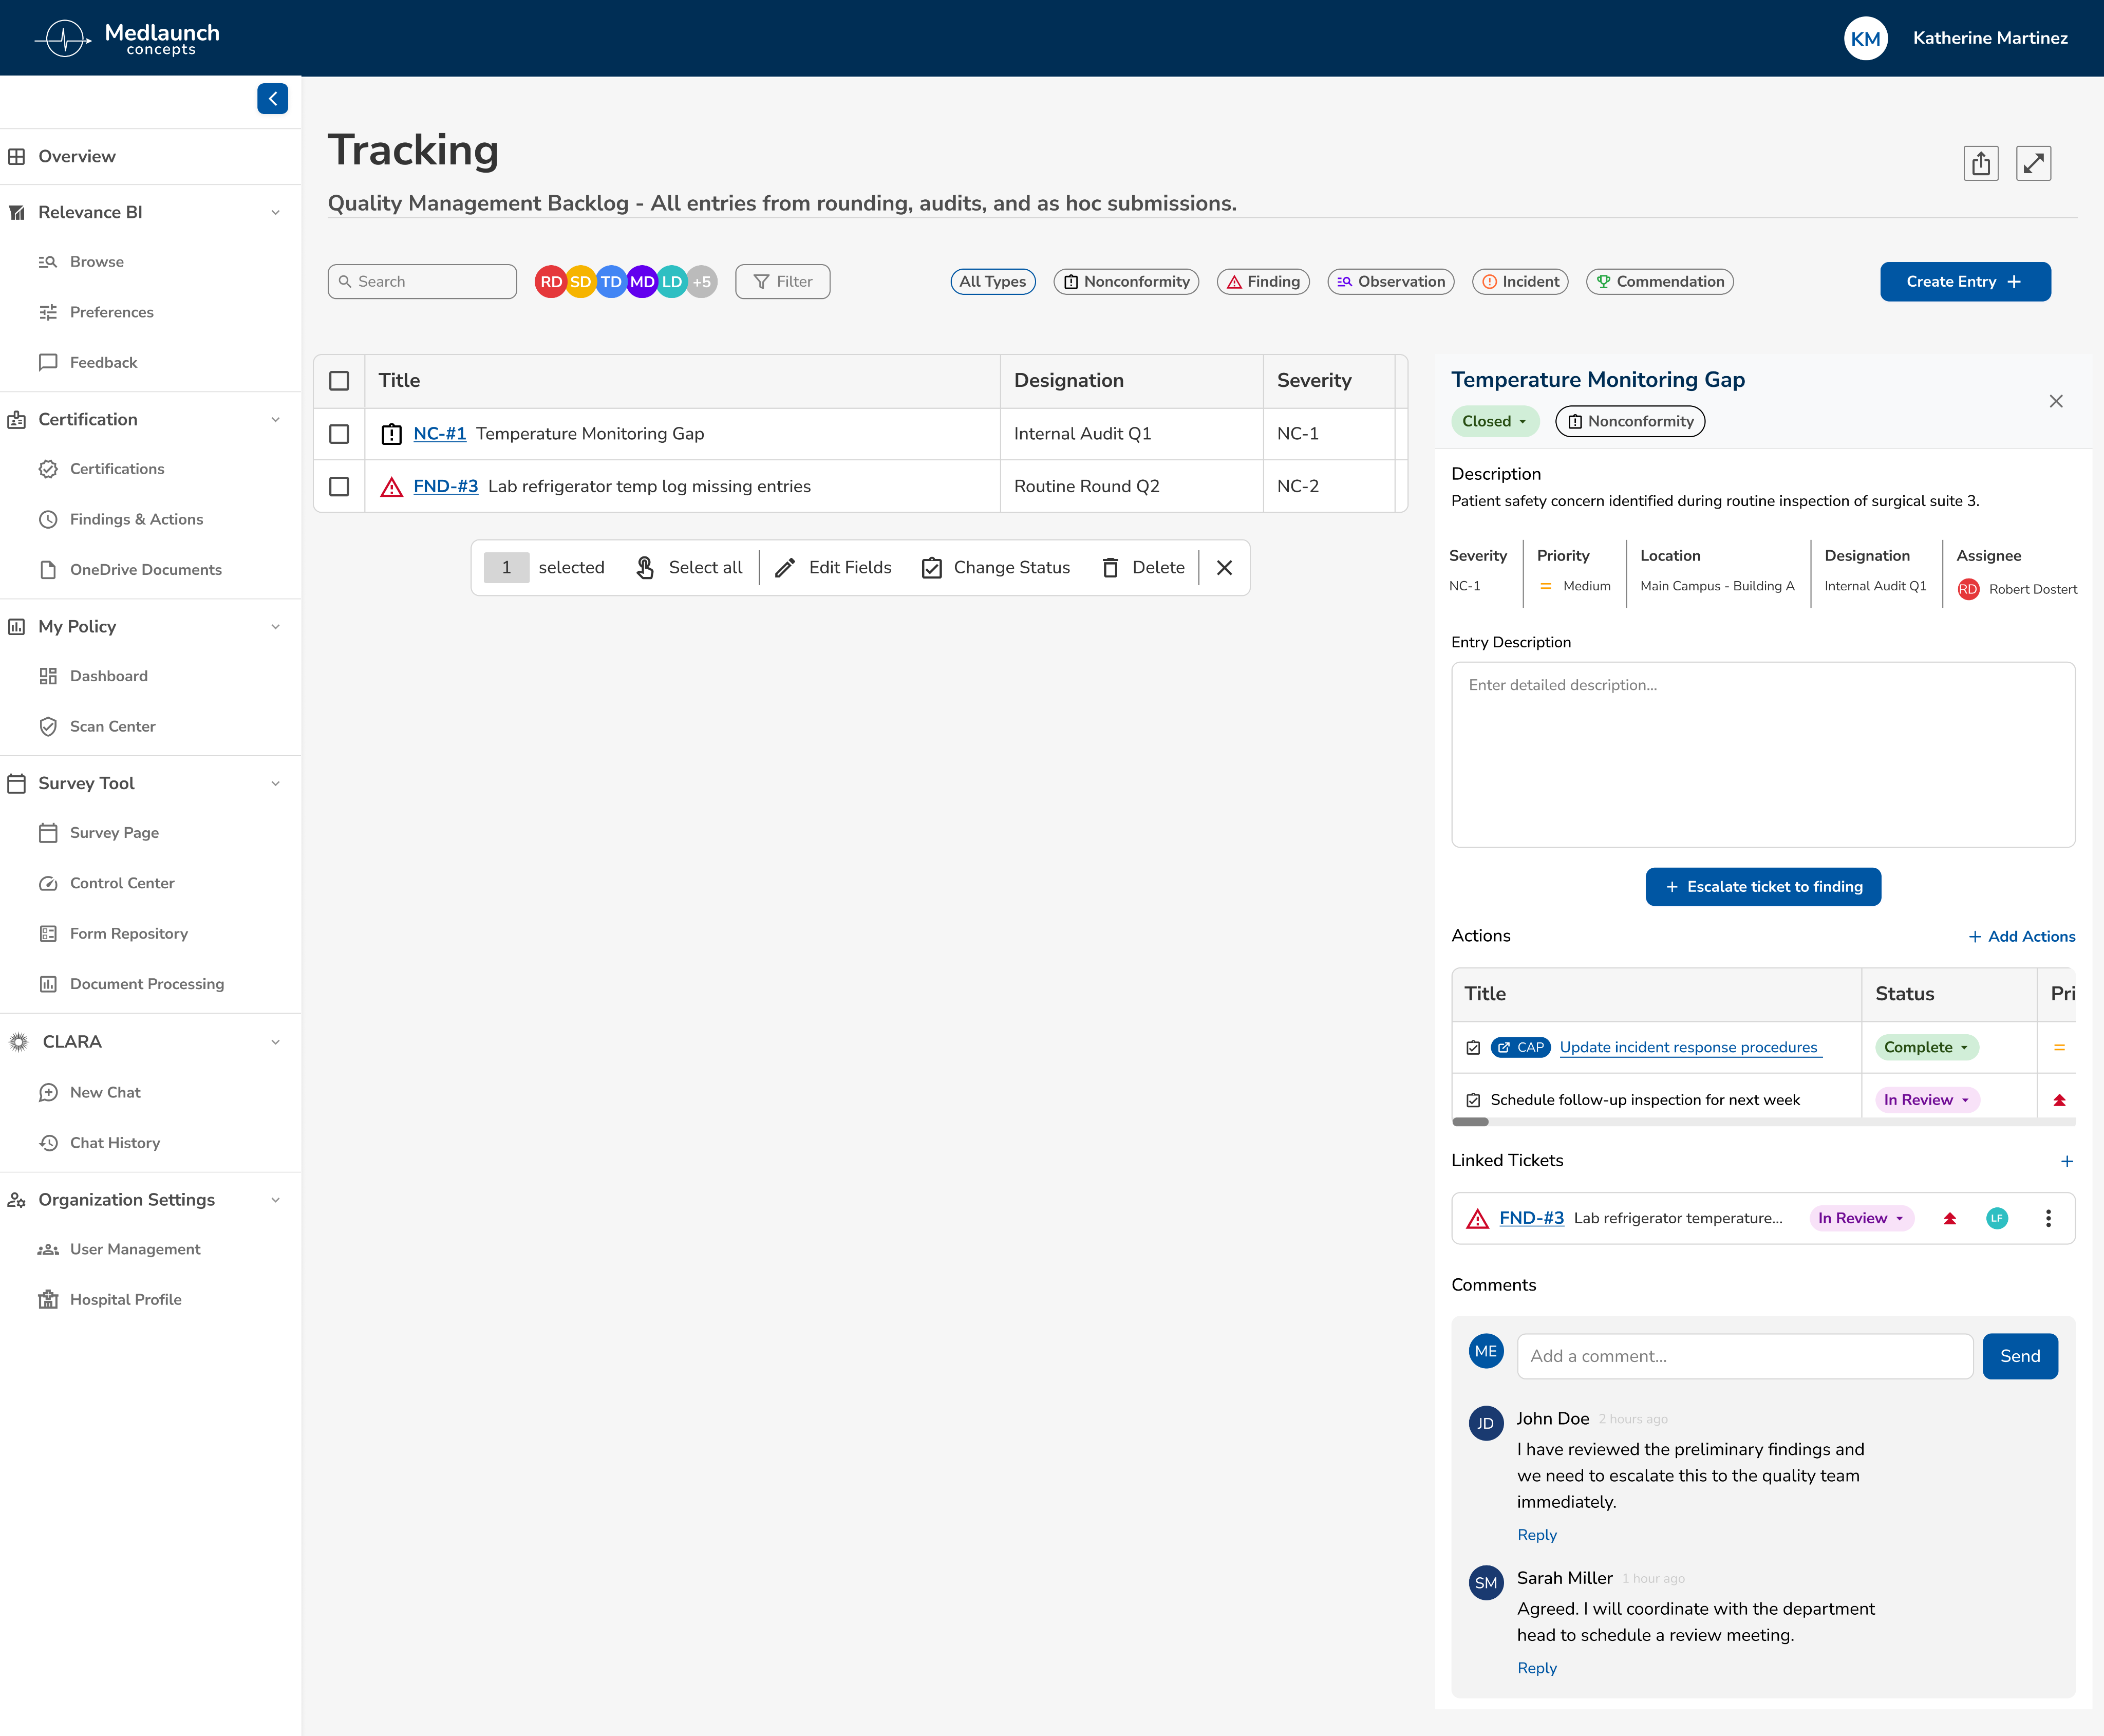Screen dimensions: 2104x1736
Task: Click Add Actions link
Action: point(2021,937)
